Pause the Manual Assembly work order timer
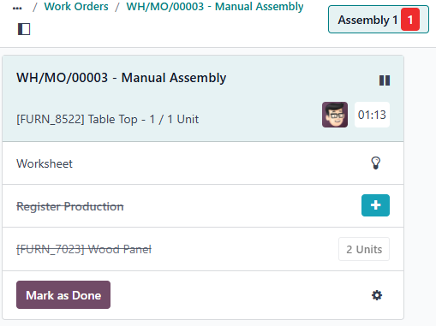 [385, 80]
